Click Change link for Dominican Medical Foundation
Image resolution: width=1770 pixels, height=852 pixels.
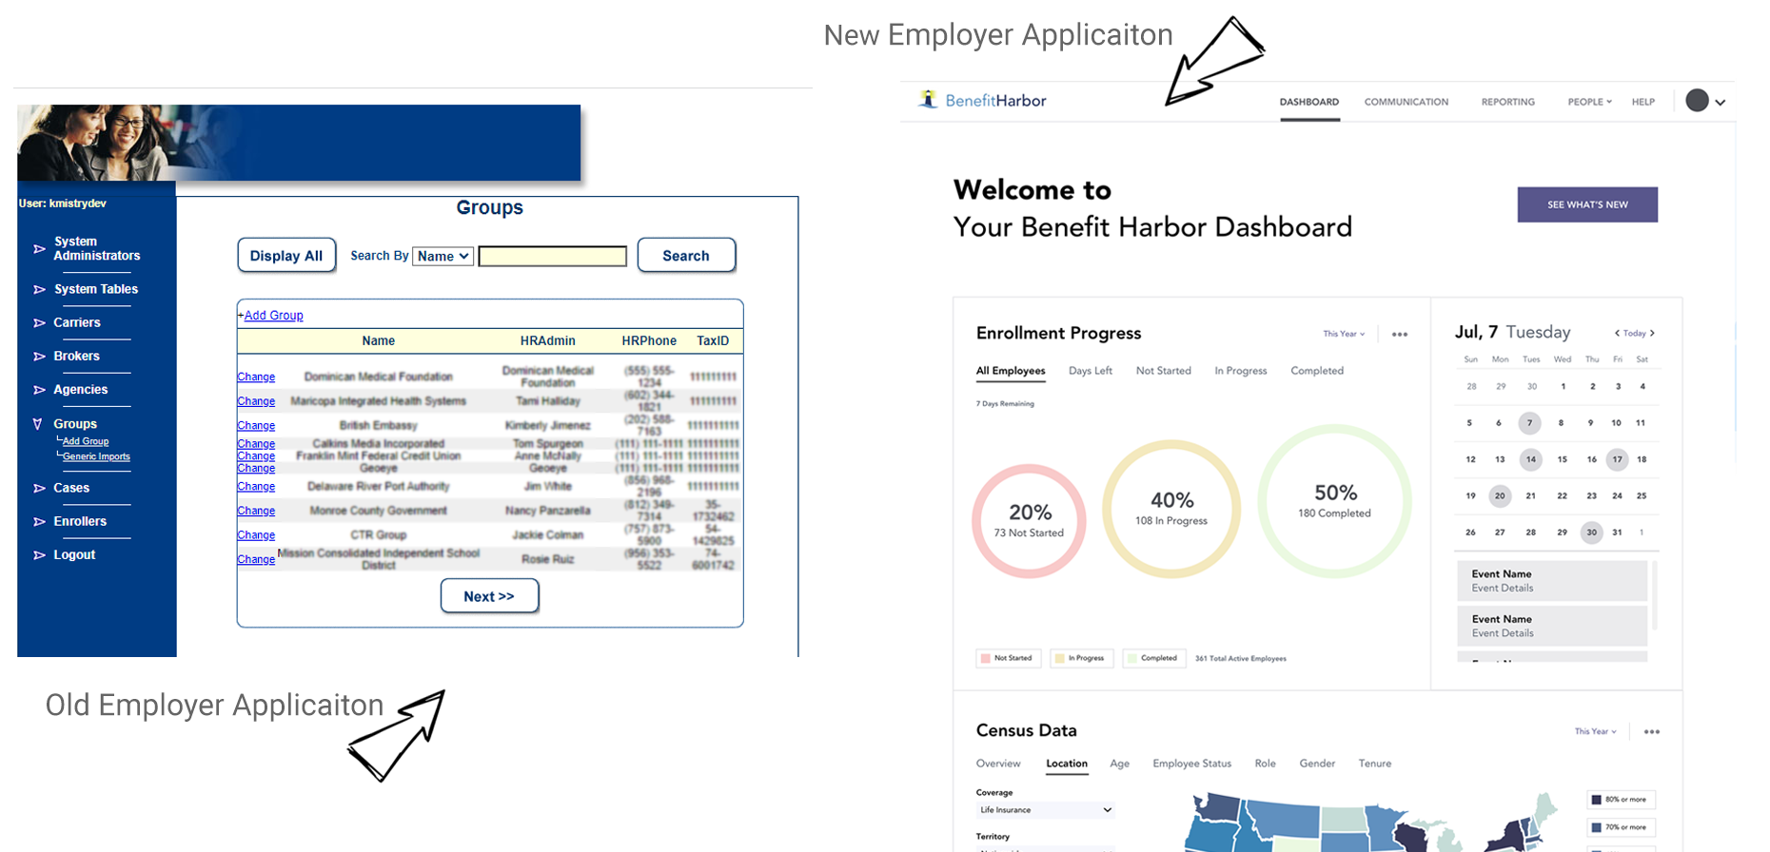click(x=256, y=378)
